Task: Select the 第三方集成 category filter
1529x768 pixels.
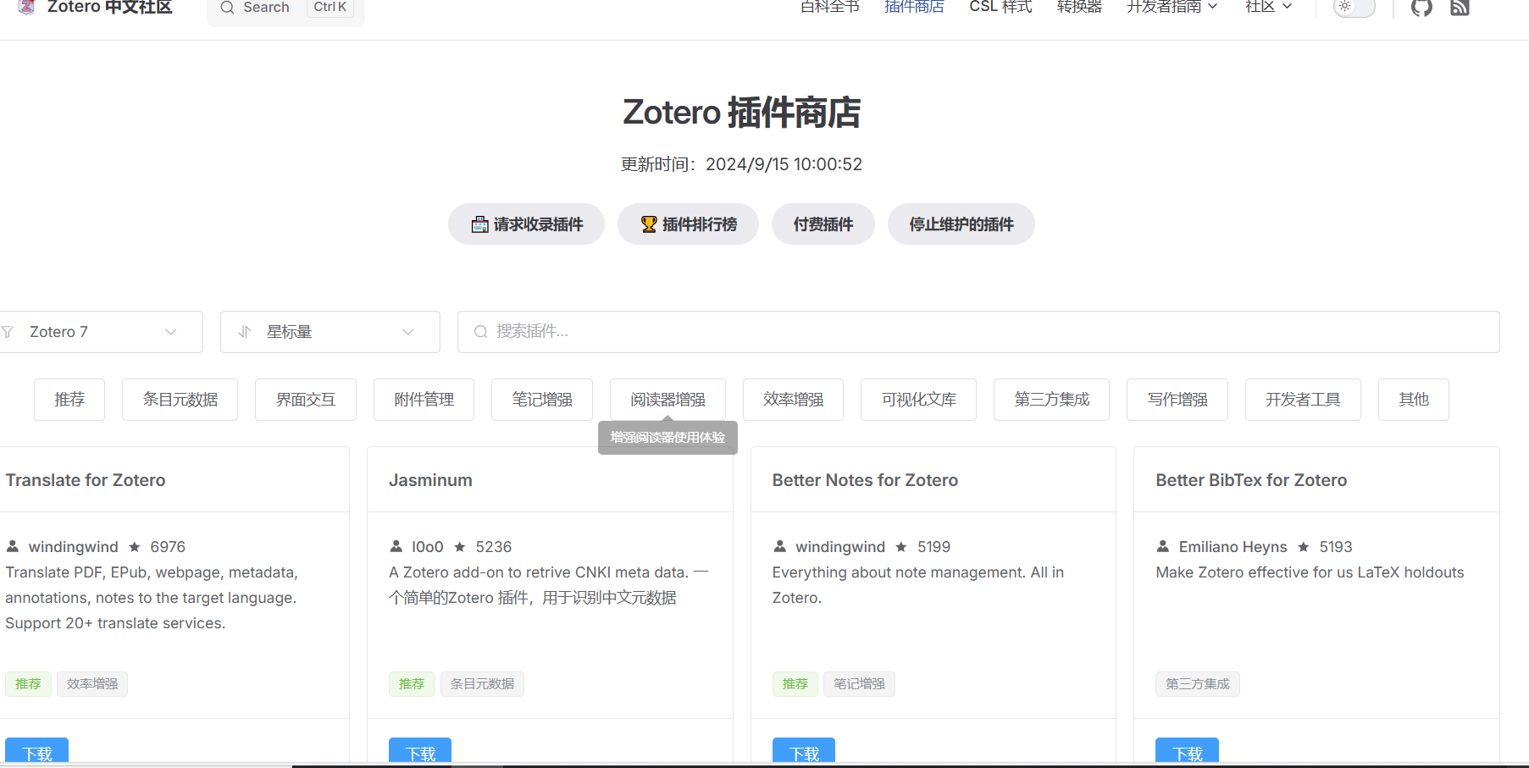Action: click(x=1051, y=400)
